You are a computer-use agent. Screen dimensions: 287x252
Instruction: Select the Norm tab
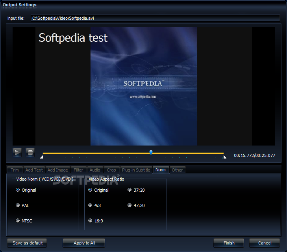[x=161, y=170]
